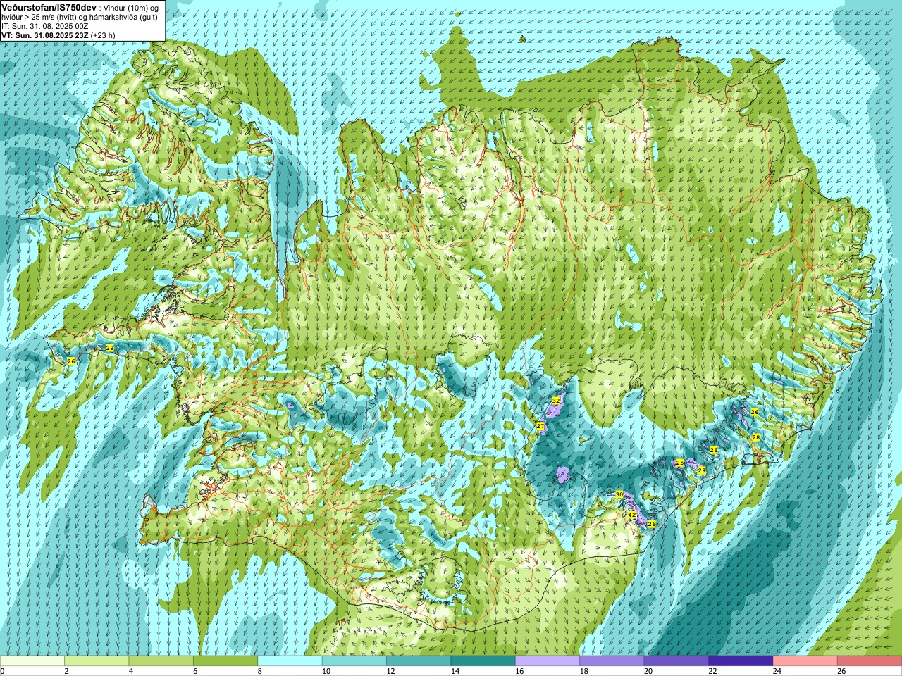
Task: Click the legend scale number 8
Action: pos(260,671)
